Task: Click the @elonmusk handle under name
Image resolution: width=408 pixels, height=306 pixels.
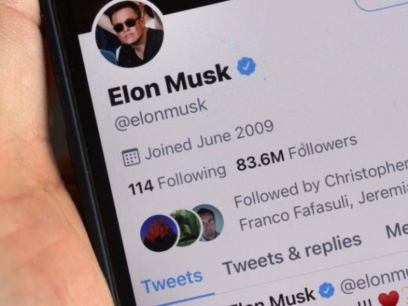Action: coord(161,114)
